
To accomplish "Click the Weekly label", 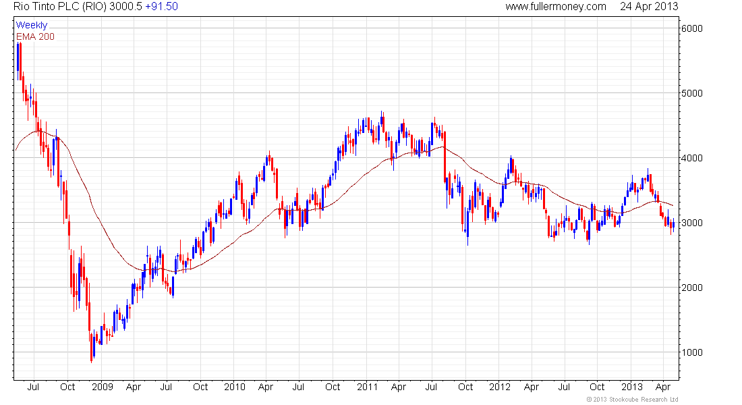I will pyautogui.click(x=32, y=25).
